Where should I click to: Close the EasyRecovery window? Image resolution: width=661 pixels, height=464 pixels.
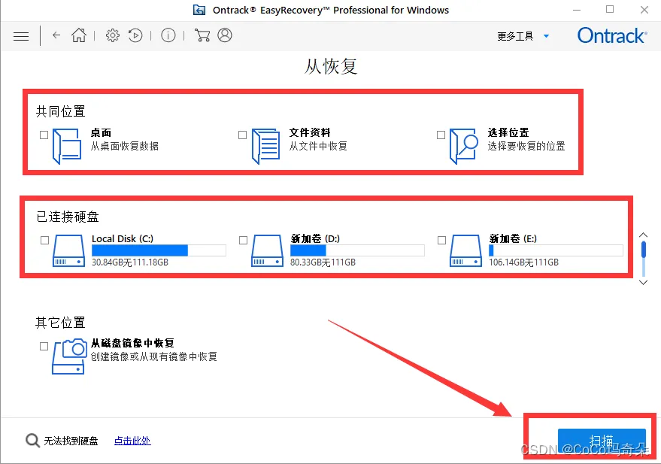point(644,10)
